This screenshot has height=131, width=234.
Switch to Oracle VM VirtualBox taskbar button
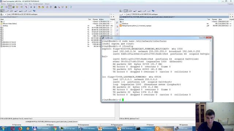pos(87,128)
